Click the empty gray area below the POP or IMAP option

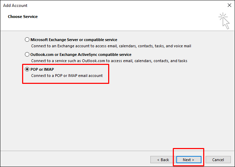[117, 114]
